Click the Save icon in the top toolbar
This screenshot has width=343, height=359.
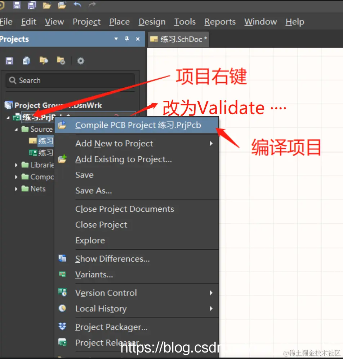point(17,5)
